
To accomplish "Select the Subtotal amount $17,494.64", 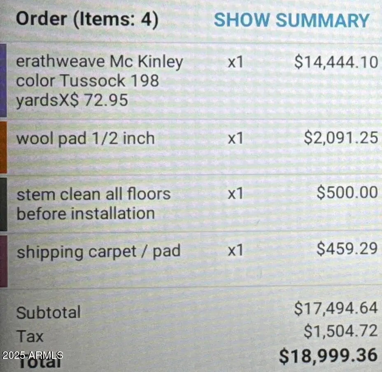I will [335, 309].
